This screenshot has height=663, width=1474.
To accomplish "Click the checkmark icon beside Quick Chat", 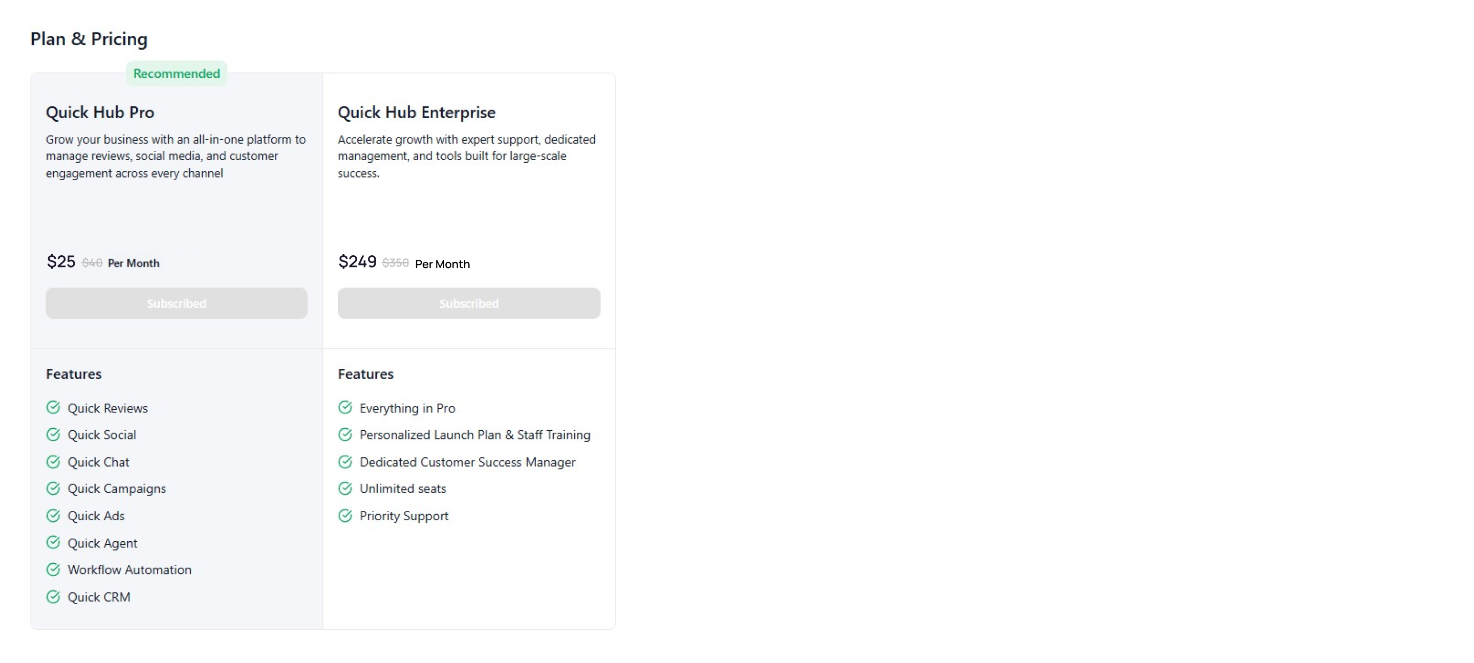I will click(x=53, y=461).
